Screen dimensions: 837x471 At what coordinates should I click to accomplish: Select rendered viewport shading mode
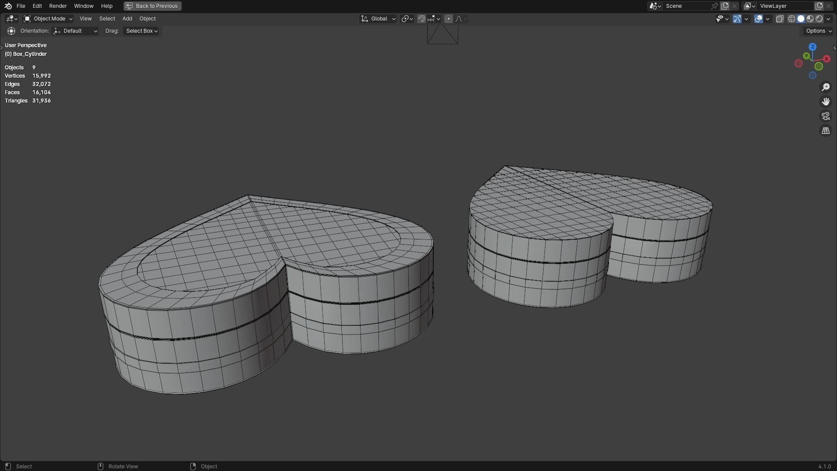pyautogui.click(x=819, y=19)
